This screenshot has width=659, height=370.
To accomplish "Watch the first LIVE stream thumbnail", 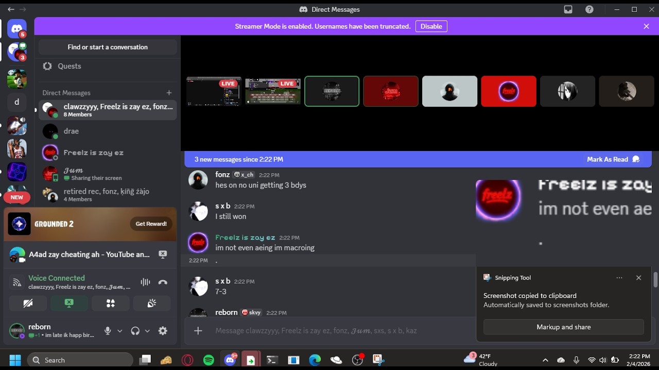I will click(x=214, y=91).
